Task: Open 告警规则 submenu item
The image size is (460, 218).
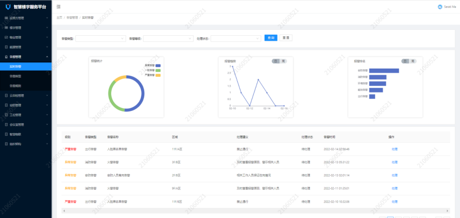Action: (x=15, y=86)
